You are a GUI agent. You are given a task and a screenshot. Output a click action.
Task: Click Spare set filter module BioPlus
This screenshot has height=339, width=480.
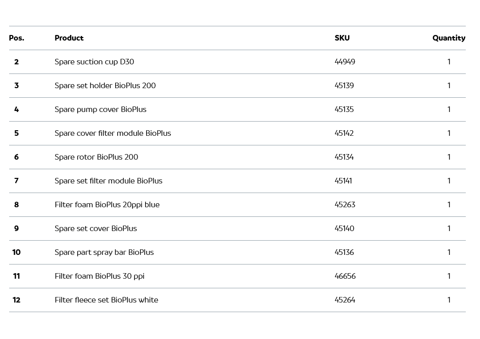click(109, 181)
